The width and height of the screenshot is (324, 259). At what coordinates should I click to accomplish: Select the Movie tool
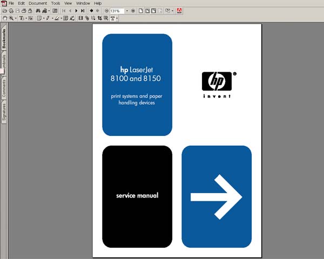(80, 18)
